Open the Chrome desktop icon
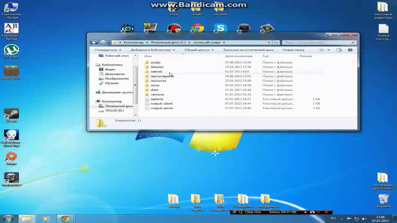 pos(197,28)
